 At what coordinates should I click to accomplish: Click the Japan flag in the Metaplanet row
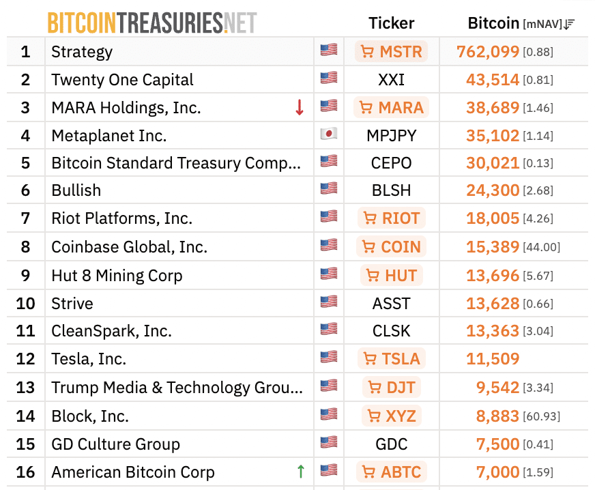329,135
